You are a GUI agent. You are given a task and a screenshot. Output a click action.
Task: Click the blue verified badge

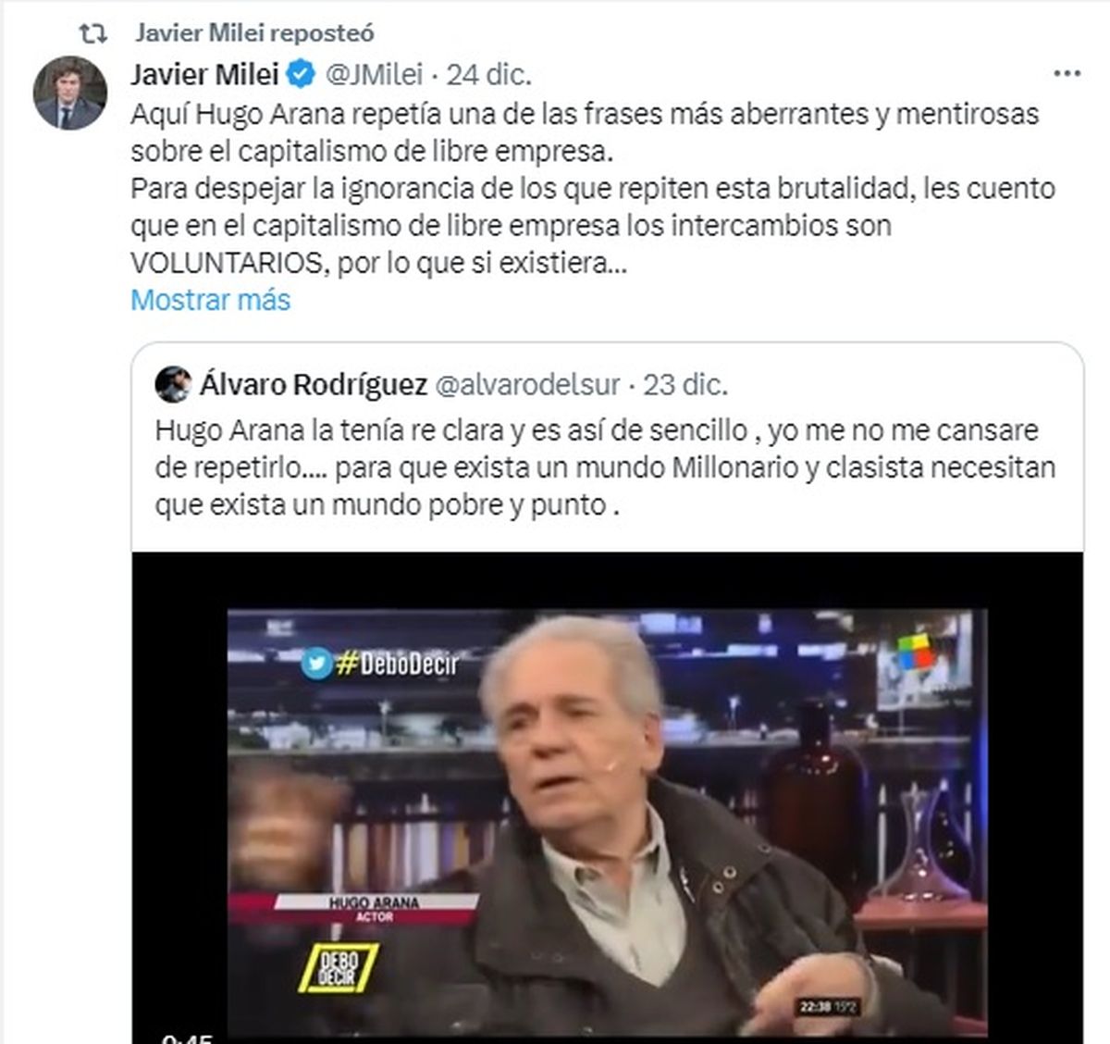click(303, 74)
